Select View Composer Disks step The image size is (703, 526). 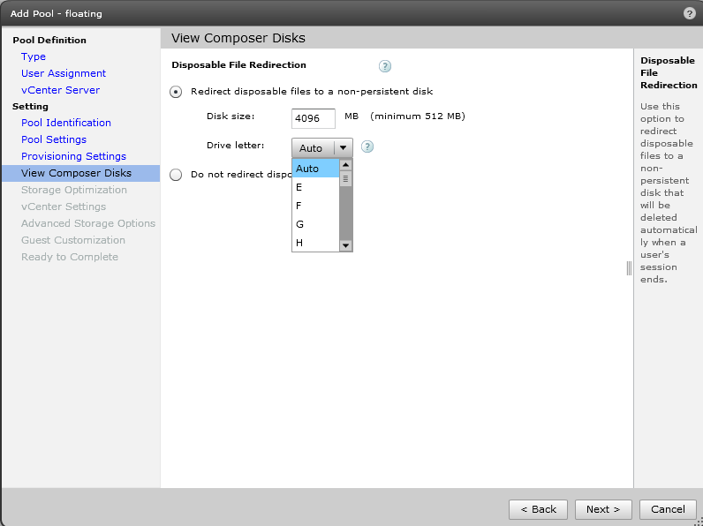pyautogui.click(x=80, y=173)
